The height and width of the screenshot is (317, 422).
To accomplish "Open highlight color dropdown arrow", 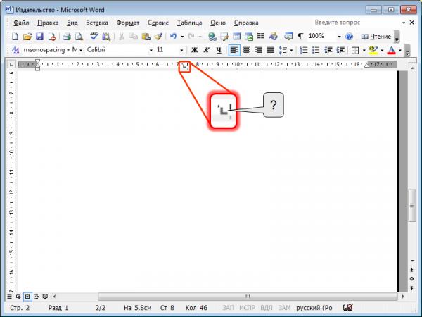I will [382, 51].
